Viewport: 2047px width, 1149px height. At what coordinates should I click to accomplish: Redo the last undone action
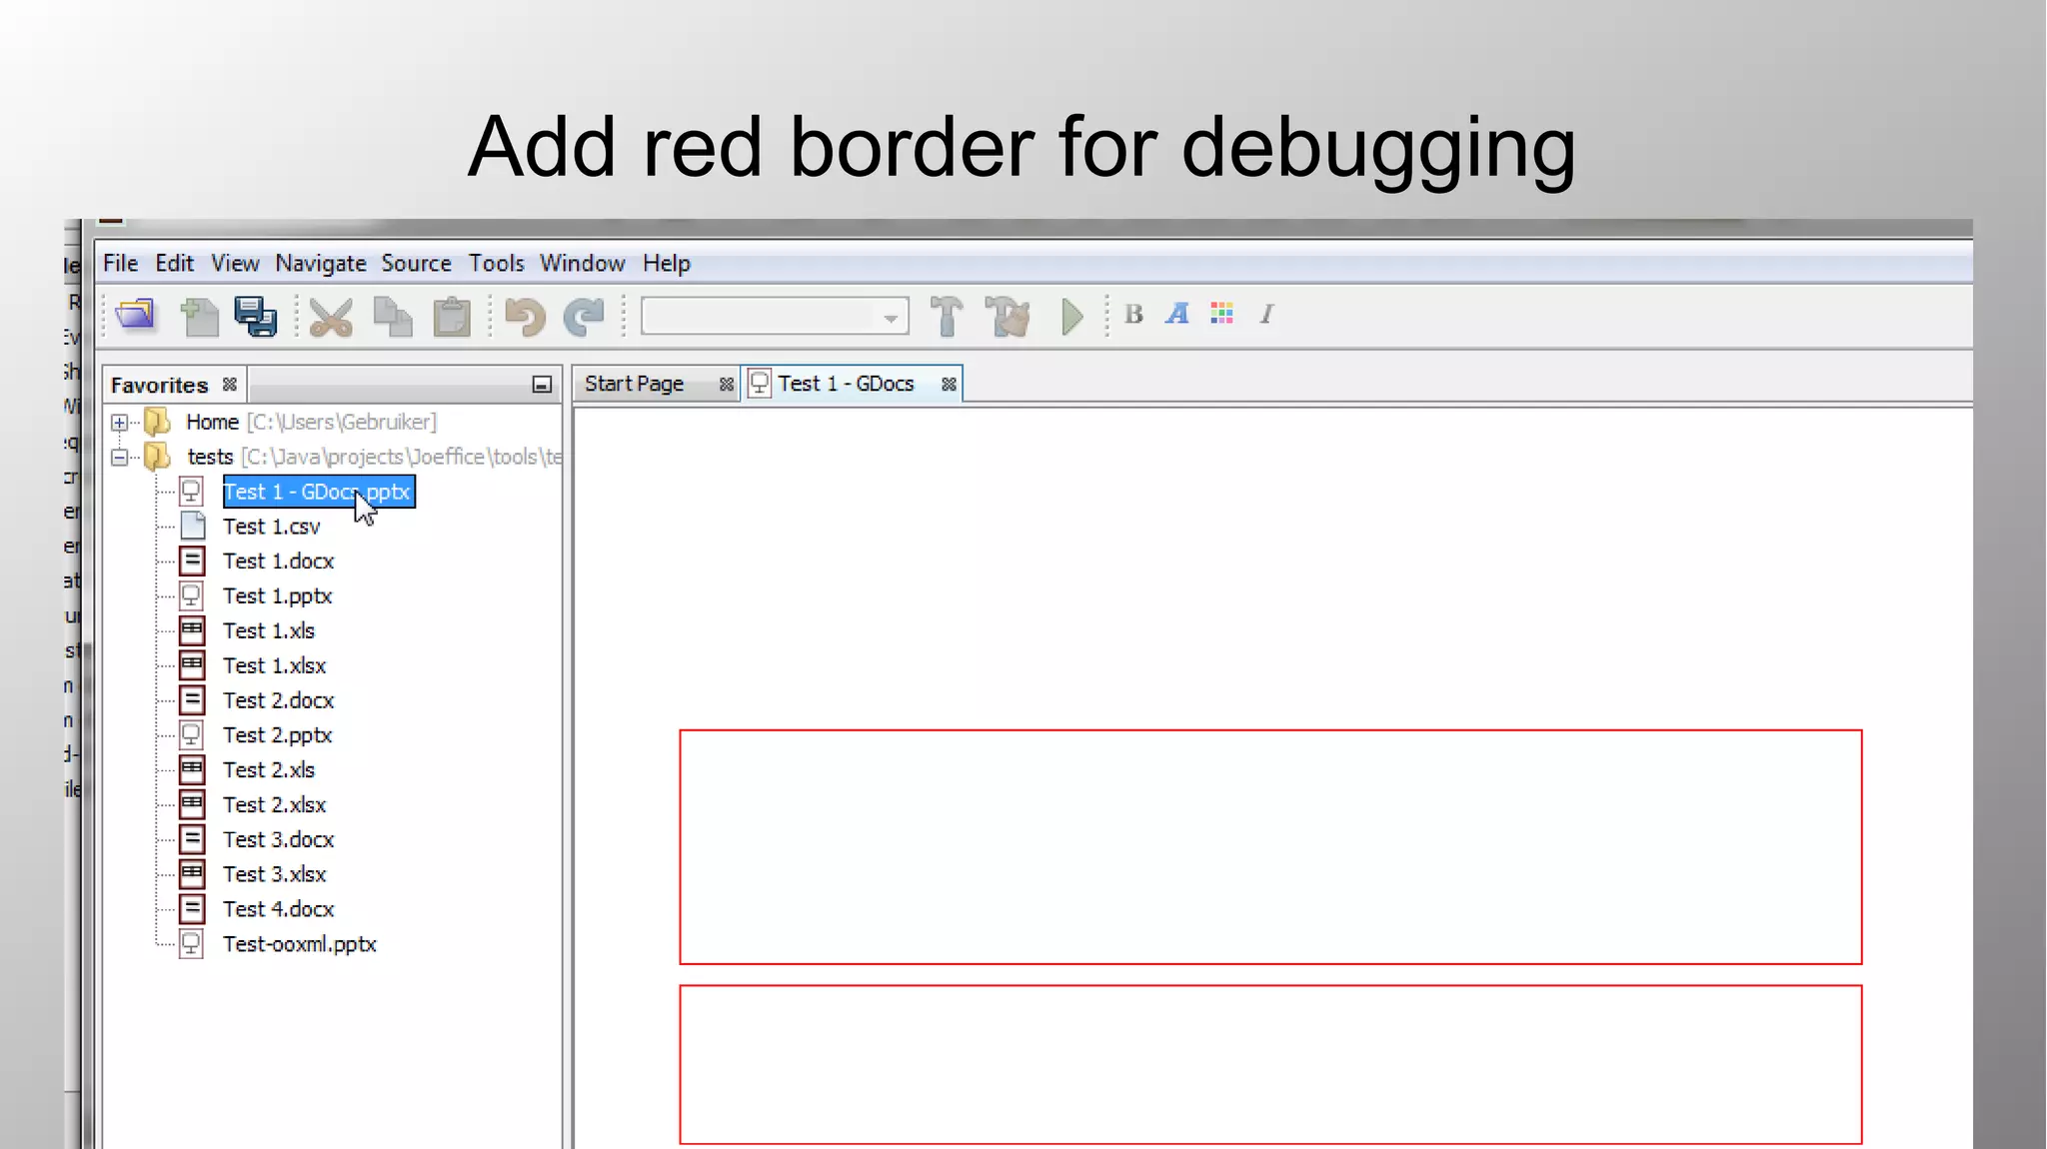[585, 317]
